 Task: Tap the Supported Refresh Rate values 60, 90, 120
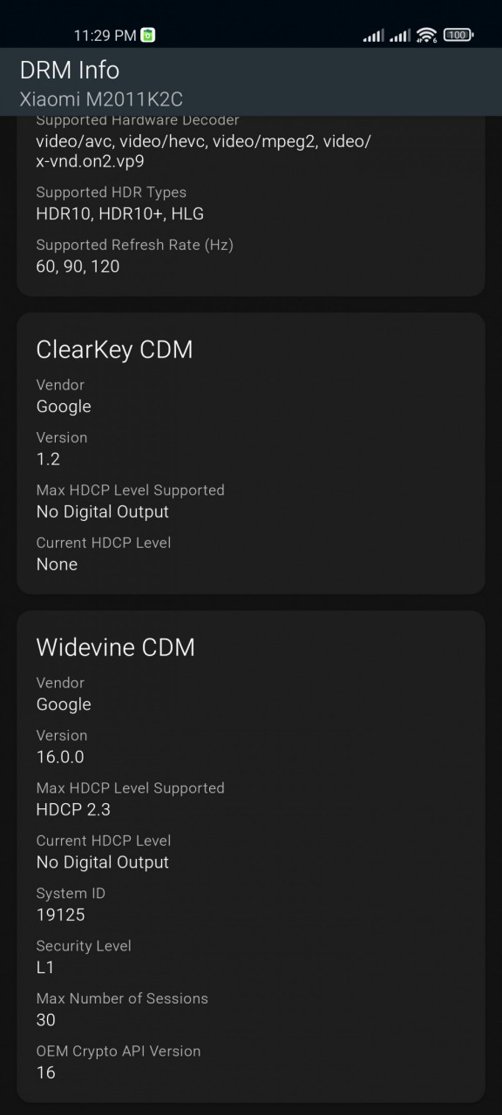[78, 267]
